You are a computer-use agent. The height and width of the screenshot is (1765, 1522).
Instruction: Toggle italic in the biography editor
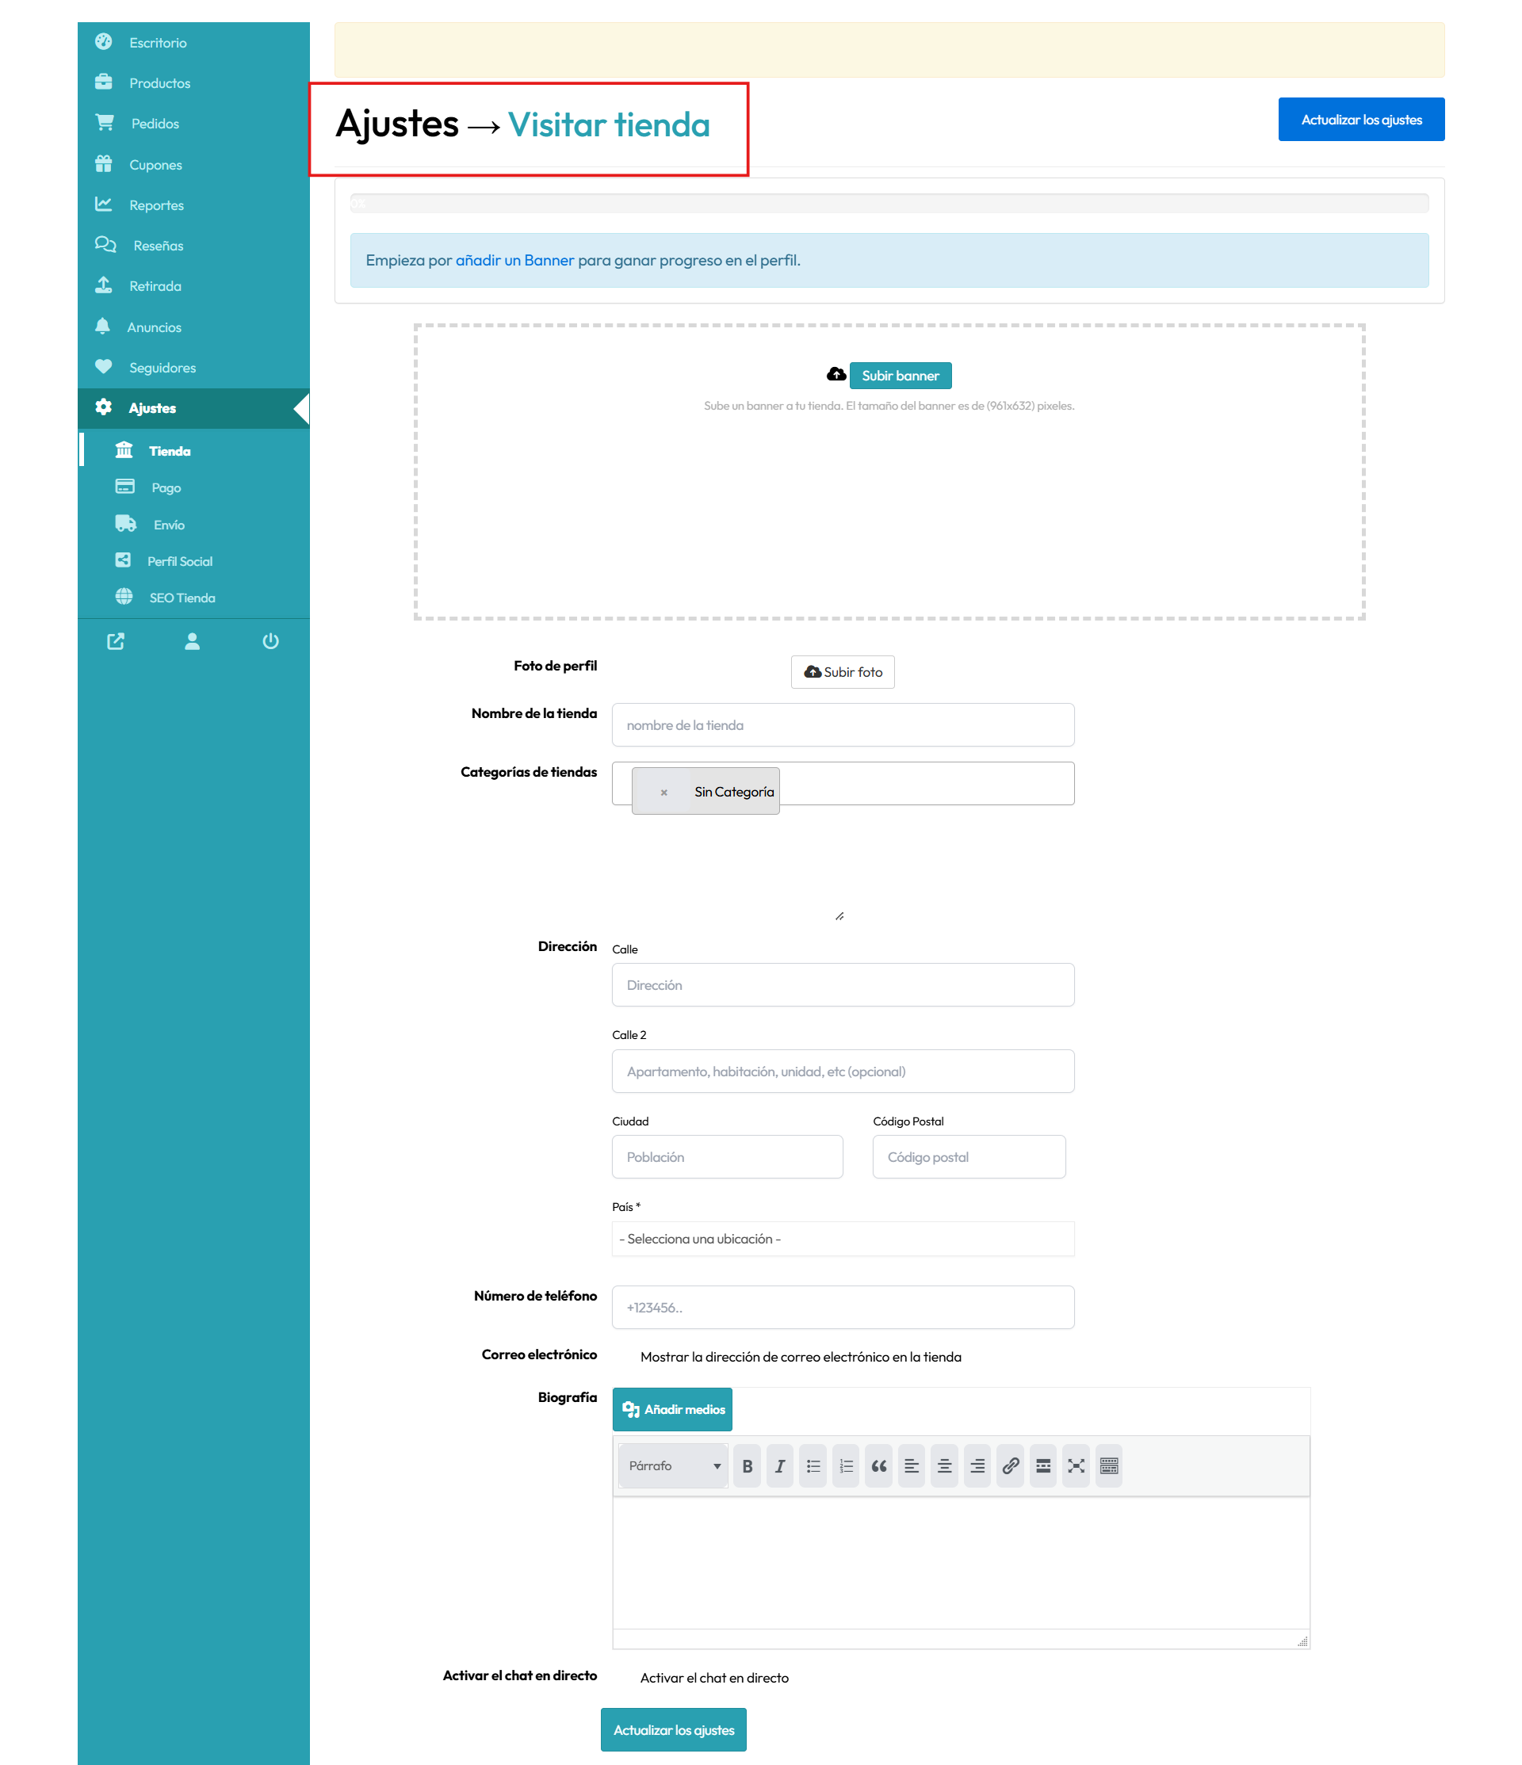point(779,1466)
